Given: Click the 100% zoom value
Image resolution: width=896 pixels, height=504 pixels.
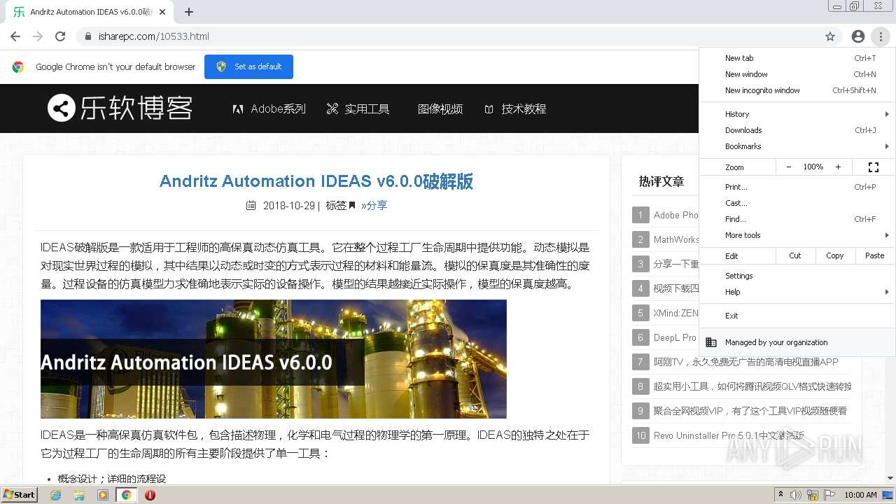Looking at the screenshot, I should (x=813, y=167).
